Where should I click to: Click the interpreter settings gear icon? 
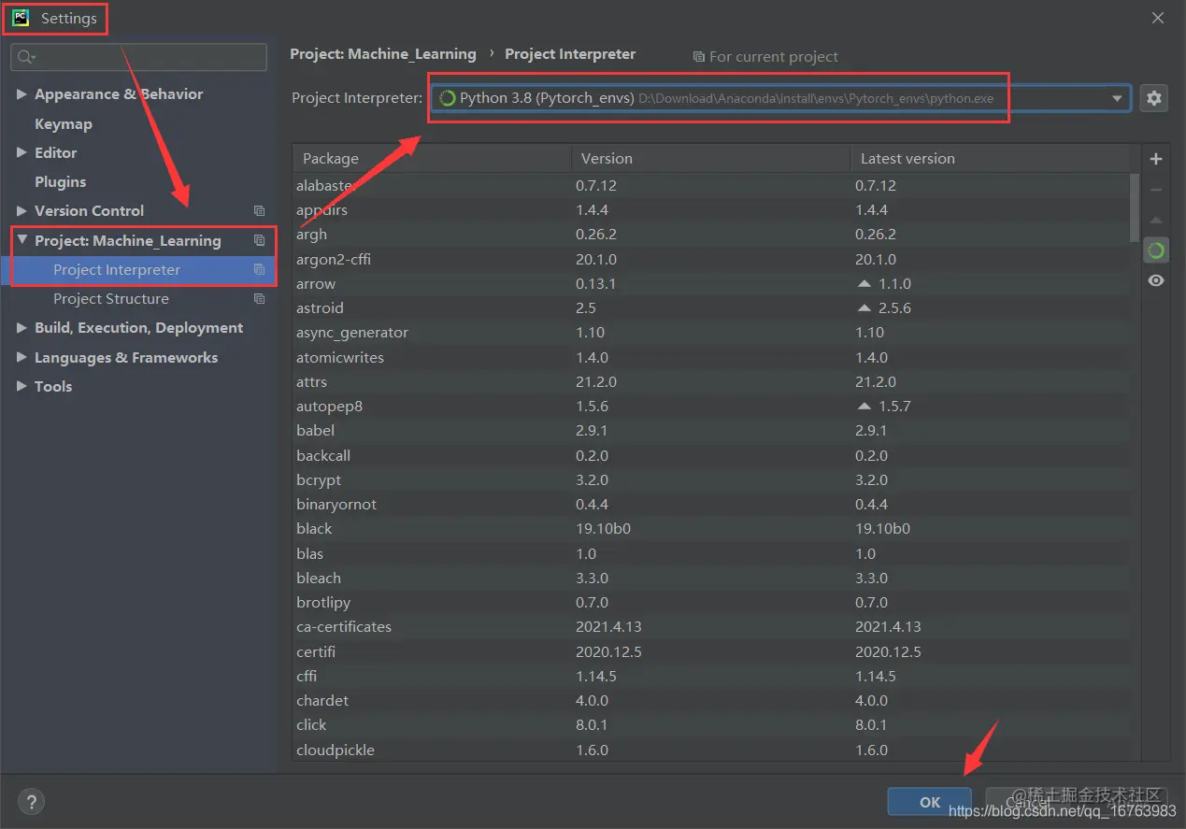(x=1154, y=98)
